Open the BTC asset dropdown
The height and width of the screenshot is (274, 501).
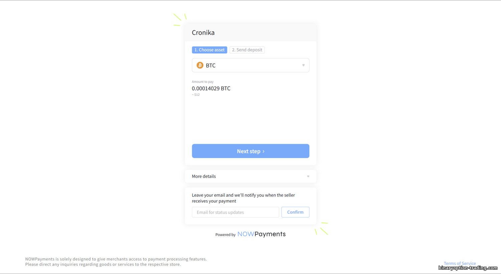click(251, 65)
